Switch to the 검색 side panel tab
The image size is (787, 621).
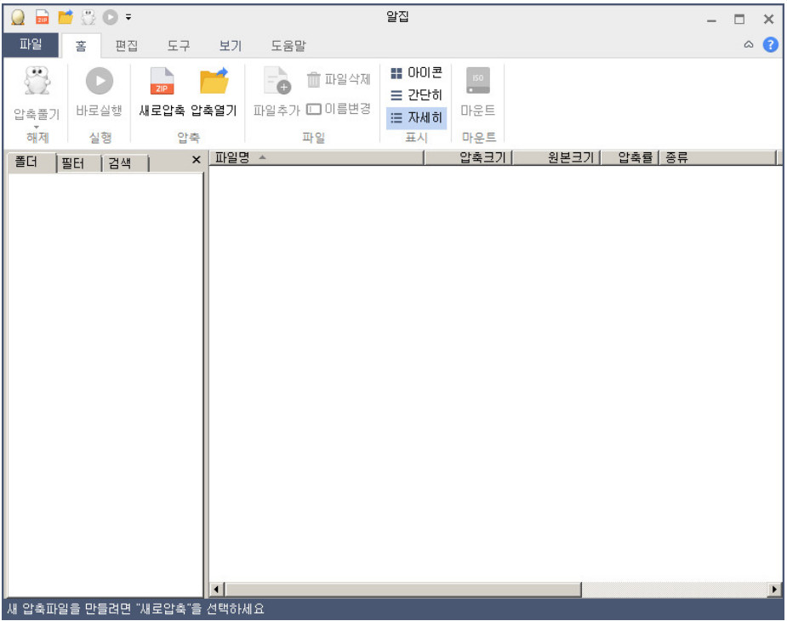125,163
